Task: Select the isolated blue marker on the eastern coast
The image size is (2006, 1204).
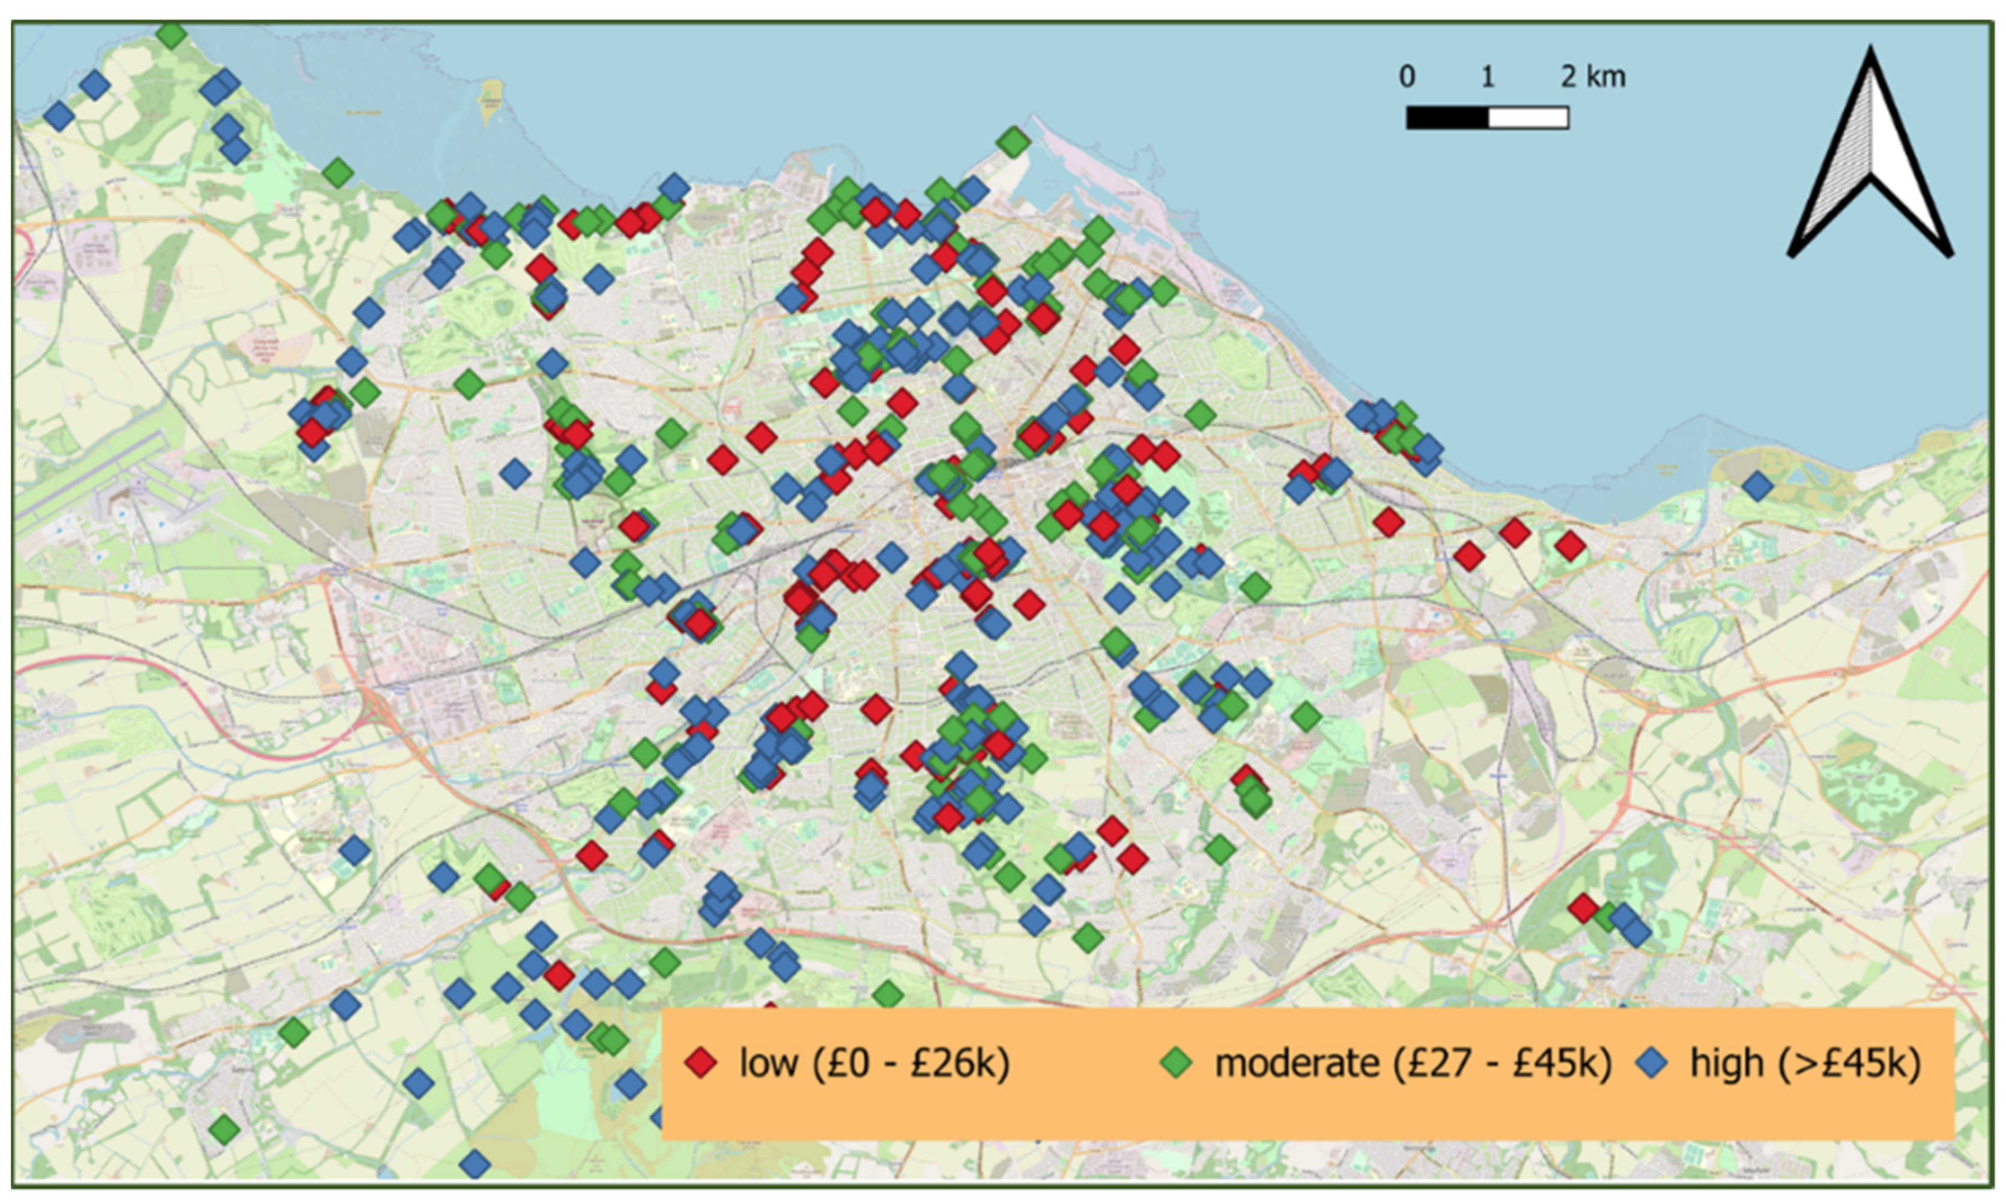Action: tap(1757, 487)
